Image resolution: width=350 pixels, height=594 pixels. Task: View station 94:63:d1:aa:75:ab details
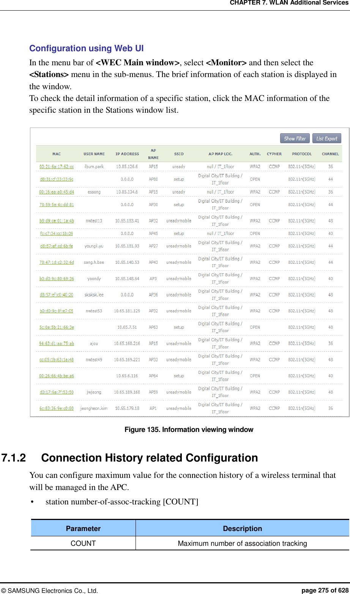pyautogui.click(x=57, y=343)
